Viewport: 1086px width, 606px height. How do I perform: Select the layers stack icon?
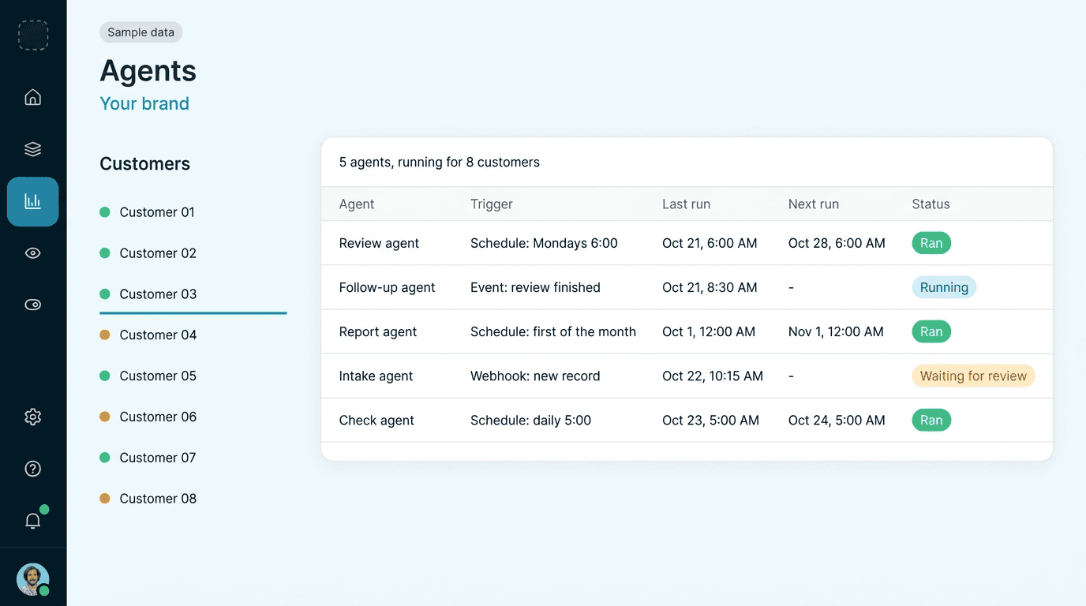point(32,149)
